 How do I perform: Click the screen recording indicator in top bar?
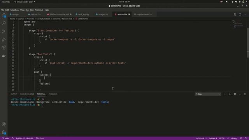tap(221, 2)
